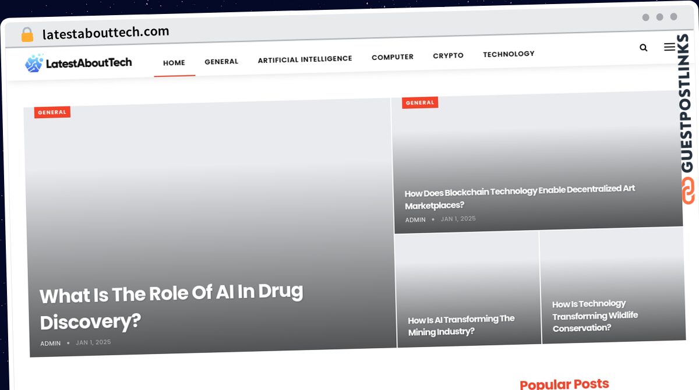Screen dimensions: 699x390
Task: Open article about AI in drug discovery
Action: pyautogui.click(x=171, y=307)
